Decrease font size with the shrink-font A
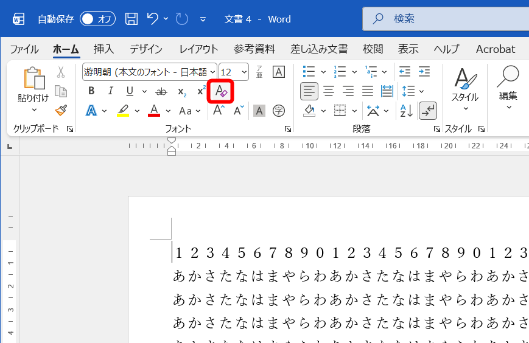Screen dimensions: 529x343 (239, 110)
